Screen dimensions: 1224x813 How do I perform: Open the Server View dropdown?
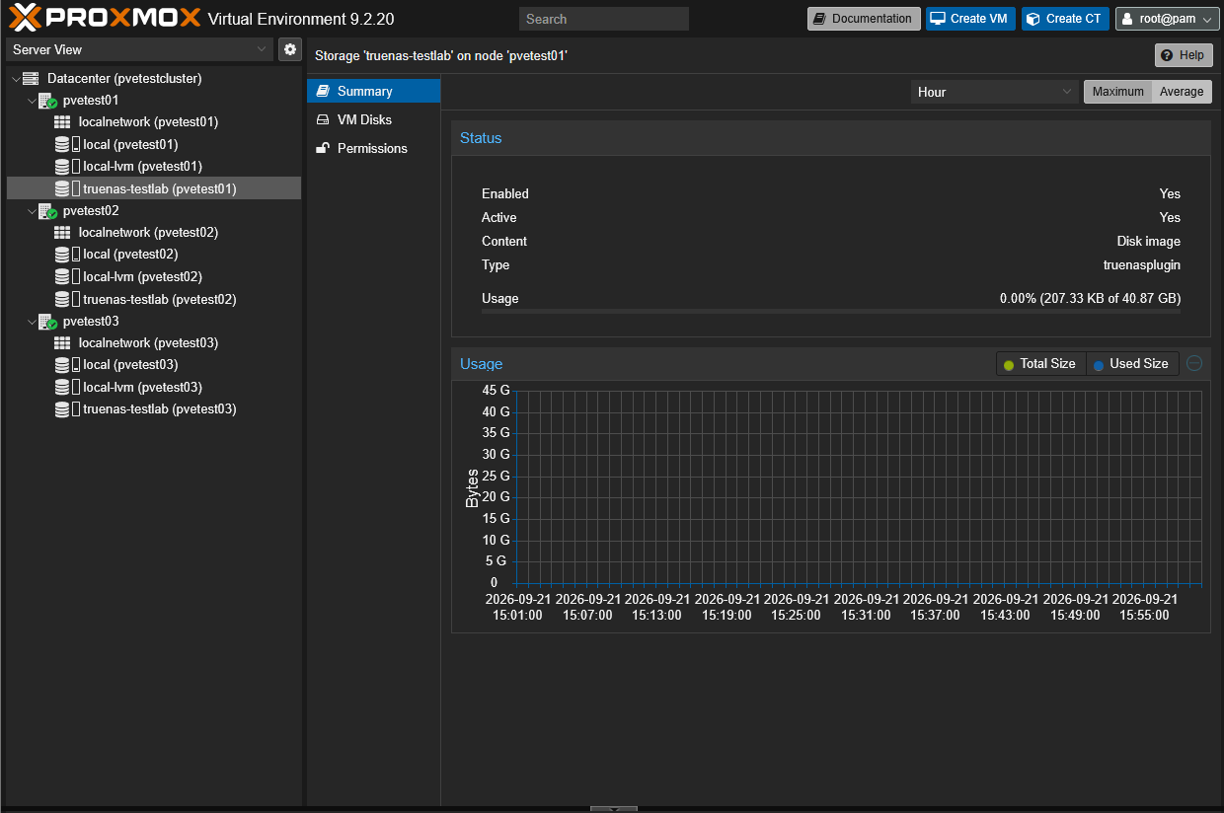(x=139, y=49)
